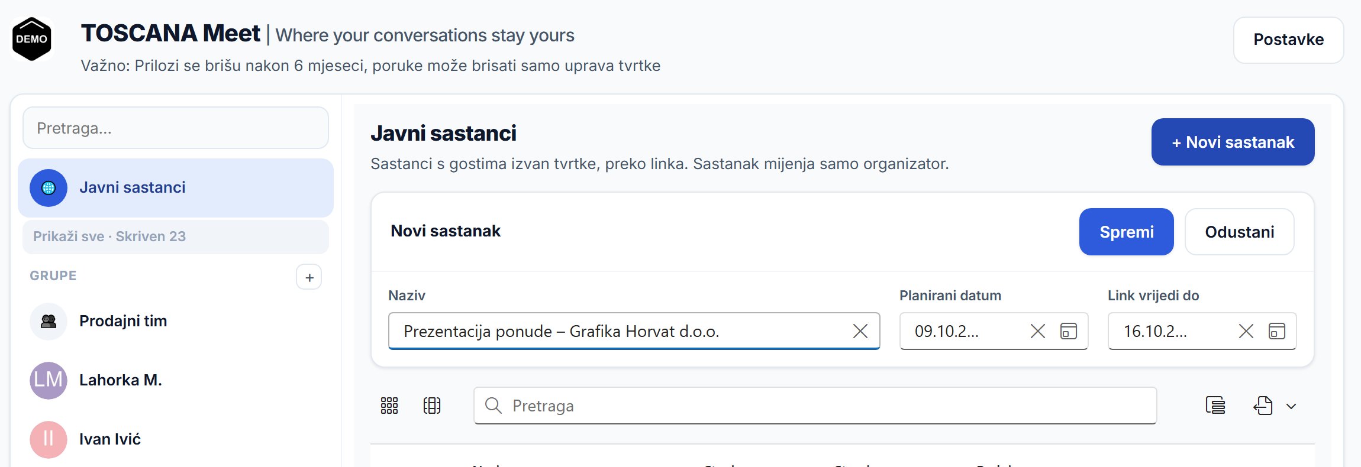The height and width of the screenshot is (467, 1361).
Task: Click Lahorka M. avatar LM
Action: 49,381
